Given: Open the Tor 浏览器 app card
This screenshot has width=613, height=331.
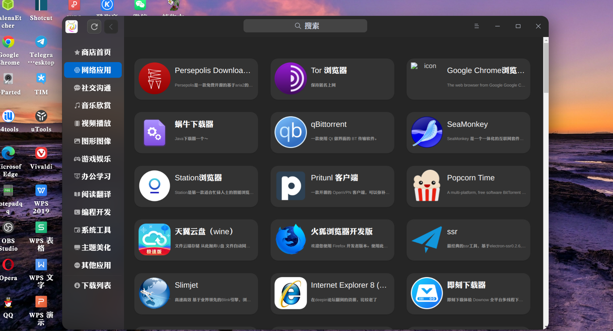Looking at the screenshot, I should 332,79.
